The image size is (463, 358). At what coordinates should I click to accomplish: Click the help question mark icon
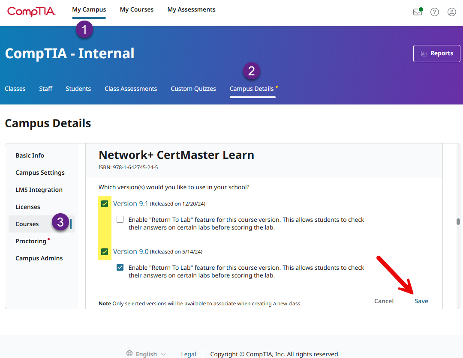pyautogui.click(x=435, y=12)
